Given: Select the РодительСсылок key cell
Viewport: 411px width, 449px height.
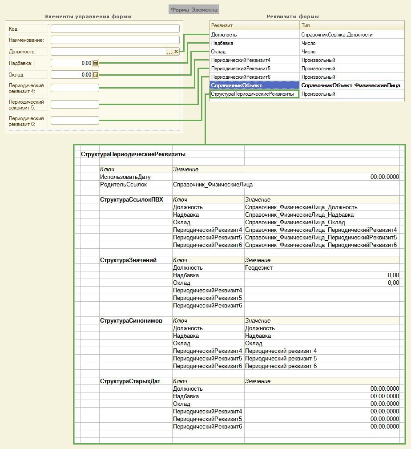Looking at the screenshot, I should pyautogui.click(x=123, y=184).
